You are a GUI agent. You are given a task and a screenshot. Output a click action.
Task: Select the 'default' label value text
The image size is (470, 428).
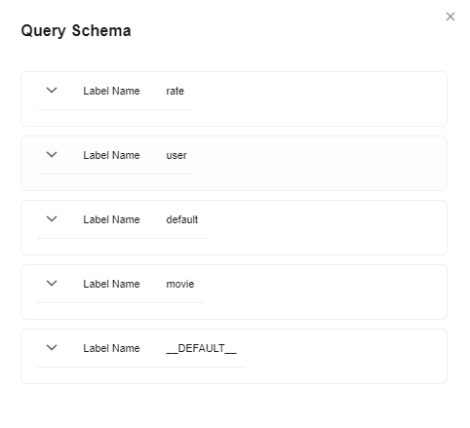182,219
